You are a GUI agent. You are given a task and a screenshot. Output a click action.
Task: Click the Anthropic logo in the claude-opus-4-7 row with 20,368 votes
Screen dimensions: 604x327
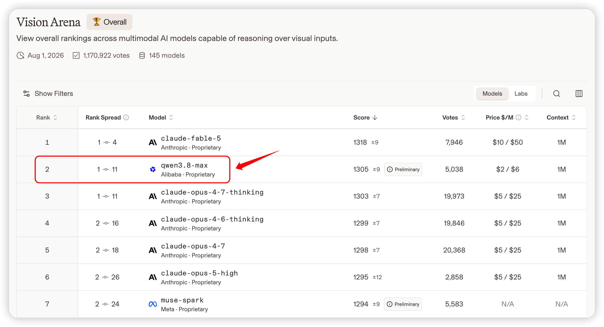(153, 250)
